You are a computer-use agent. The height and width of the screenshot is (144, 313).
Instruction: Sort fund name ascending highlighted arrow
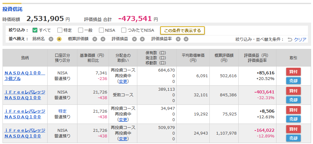59,39
